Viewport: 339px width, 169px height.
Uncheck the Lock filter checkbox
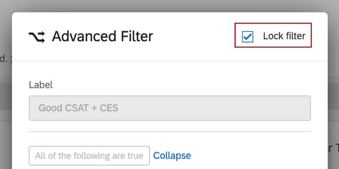point(248,37)
